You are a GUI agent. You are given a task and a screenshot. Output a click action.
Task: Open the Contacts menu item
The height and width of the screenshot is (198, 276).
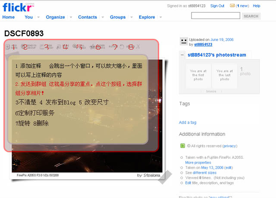[x=88, y=17]
